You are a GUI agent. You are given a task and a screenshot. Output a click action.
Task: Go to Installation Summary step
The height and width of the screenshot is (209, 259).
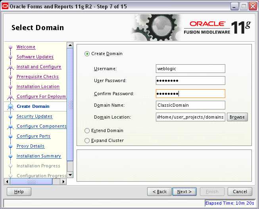point(39,156)
